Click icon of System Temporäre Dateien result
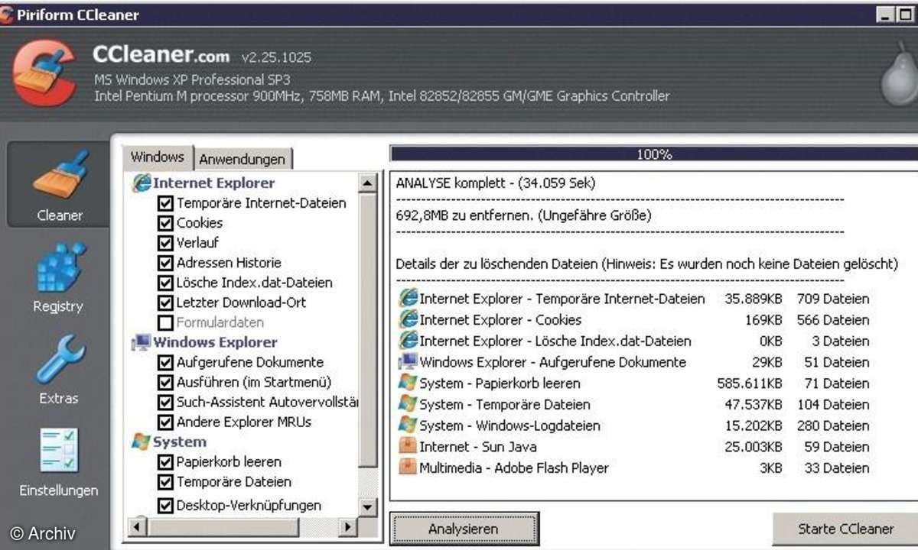Screen dimensions: 918x550 coord(408,404)
